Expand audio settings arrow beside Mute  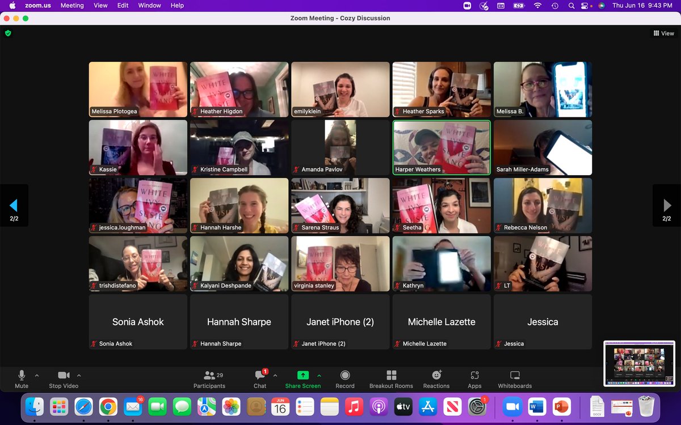pos(37,375)
